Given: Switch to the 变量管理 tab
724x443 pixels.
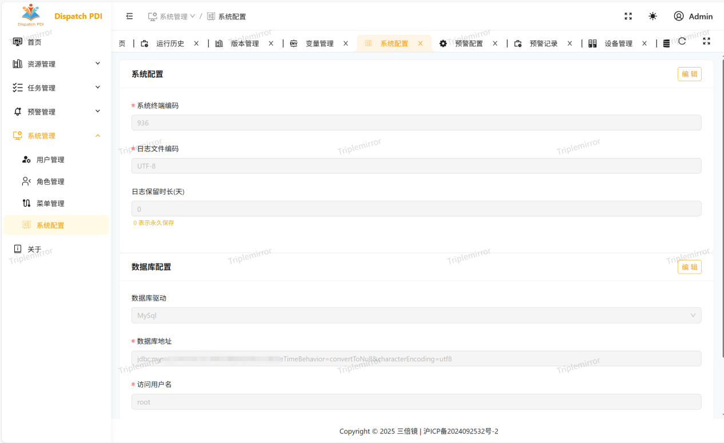Looking at the screenshot, I should pos(319,43).
